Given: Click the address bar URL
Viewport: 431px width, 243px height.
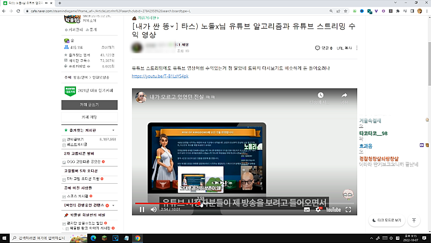Looking at the screenshot, I should pos(111,11).
